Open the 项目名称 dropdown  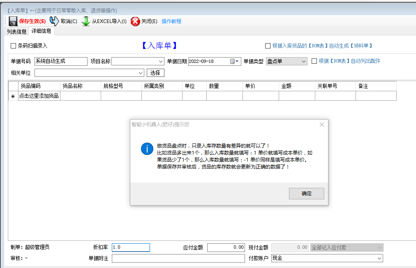tap(160, 60)
